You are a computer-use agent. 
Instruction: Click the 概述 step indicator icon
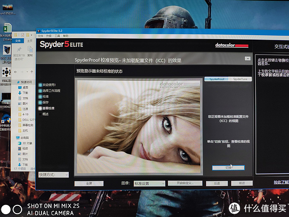(x=40, y=114)
